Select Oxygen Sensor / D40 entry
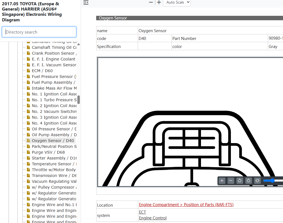Image resolution: width=283 pixels, height=223 pixels. click(x=53, y=141)
